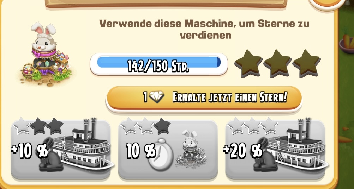Click the dark third star on the 10 % card
This screenshot has width=354, height=189.
(162, 126)
